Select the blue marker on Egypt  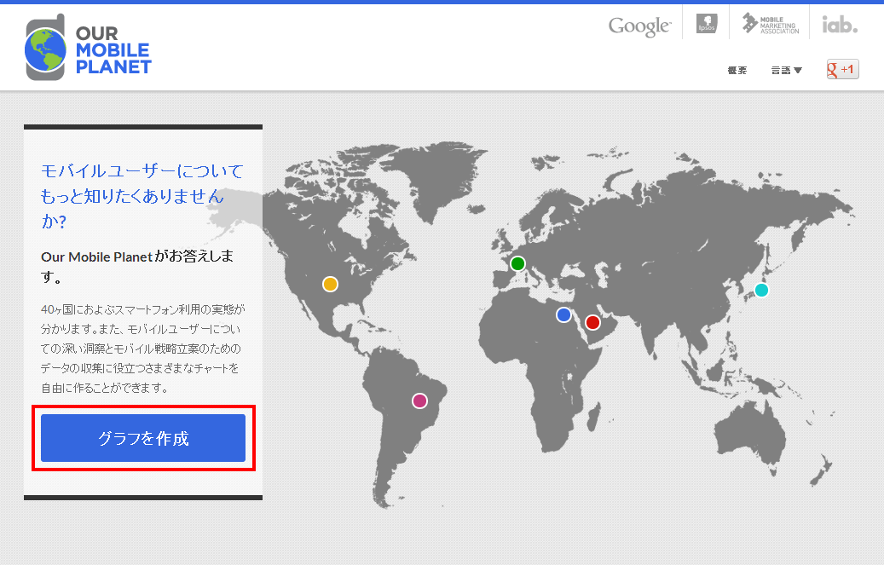tap(563, 314)
